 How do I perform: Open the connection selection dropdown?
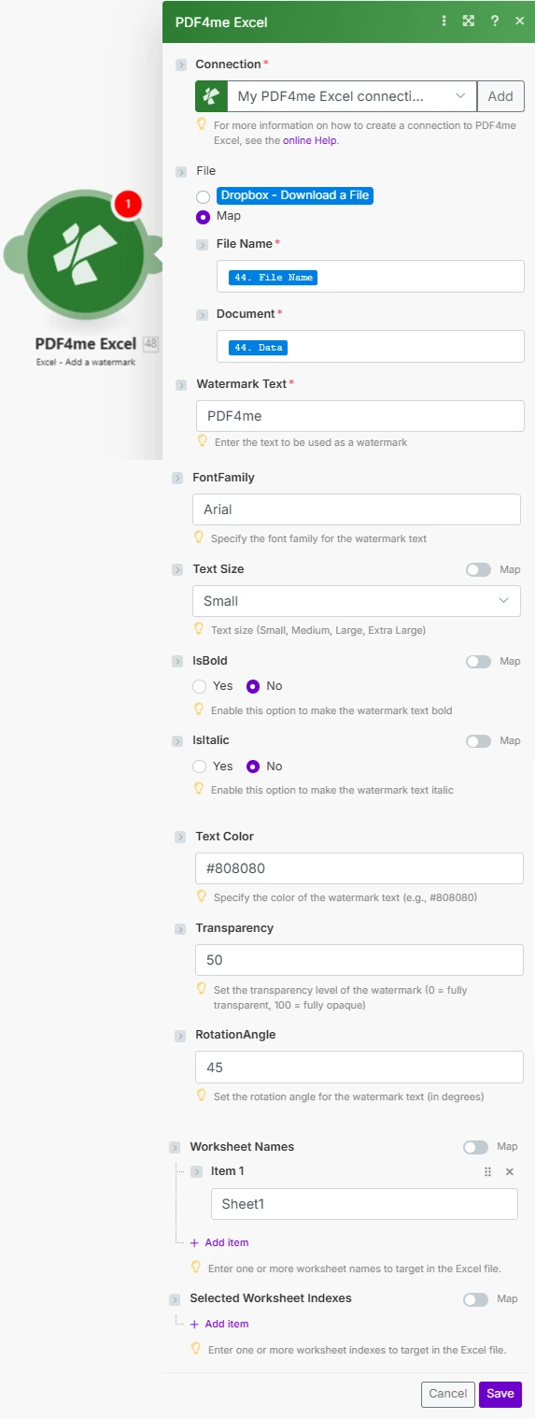336,96
